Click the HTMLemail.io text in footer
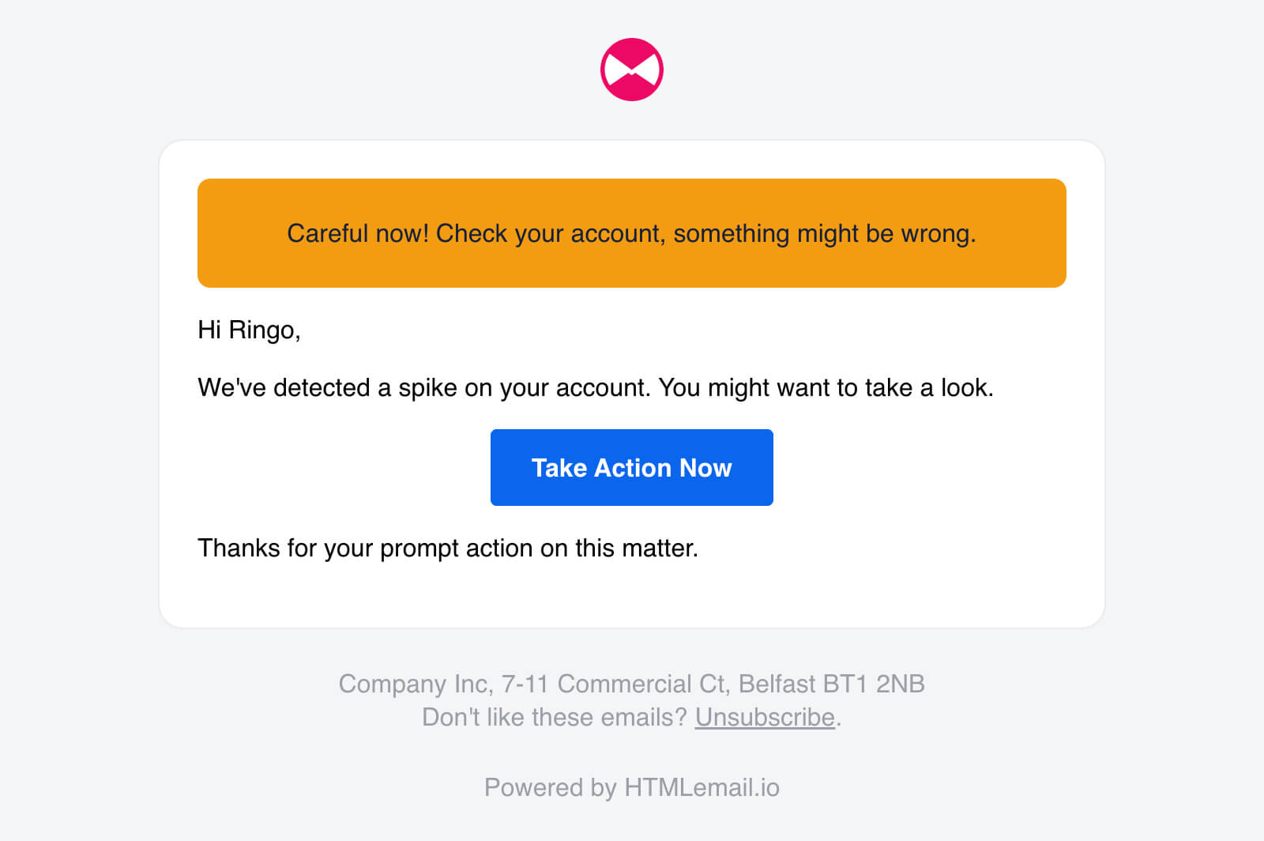 tap(702, 787)
